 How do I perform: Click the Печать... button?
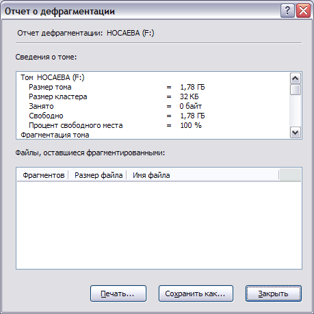[x=118, y=293]
